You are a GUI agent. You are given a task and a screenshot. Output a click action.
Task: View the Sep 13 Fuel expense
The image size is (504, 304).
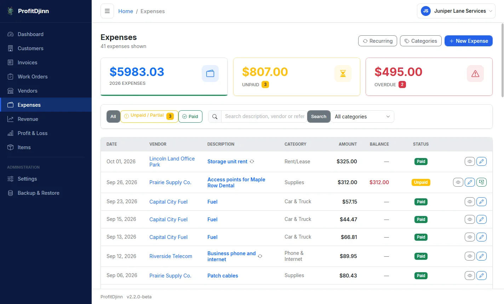470,237
